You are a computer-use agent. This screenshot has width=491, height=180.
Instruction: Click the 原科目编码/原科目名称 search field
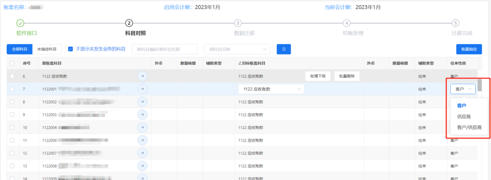(165, 49)
